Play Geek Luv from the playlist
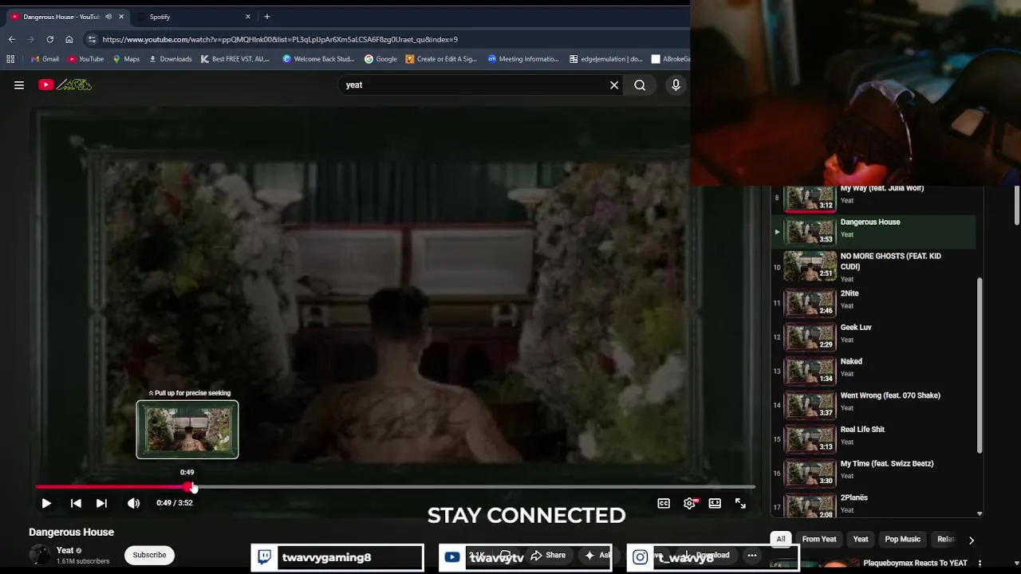Screen dimensions: 1021x574 [873, 336]
